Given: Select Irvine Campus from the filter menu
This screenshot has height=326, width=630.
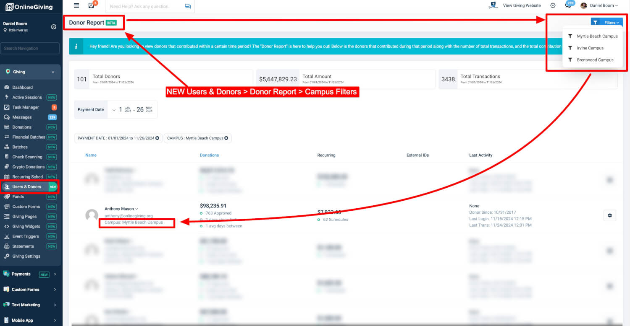Looking at the screenshot, I should click(590, 48).
